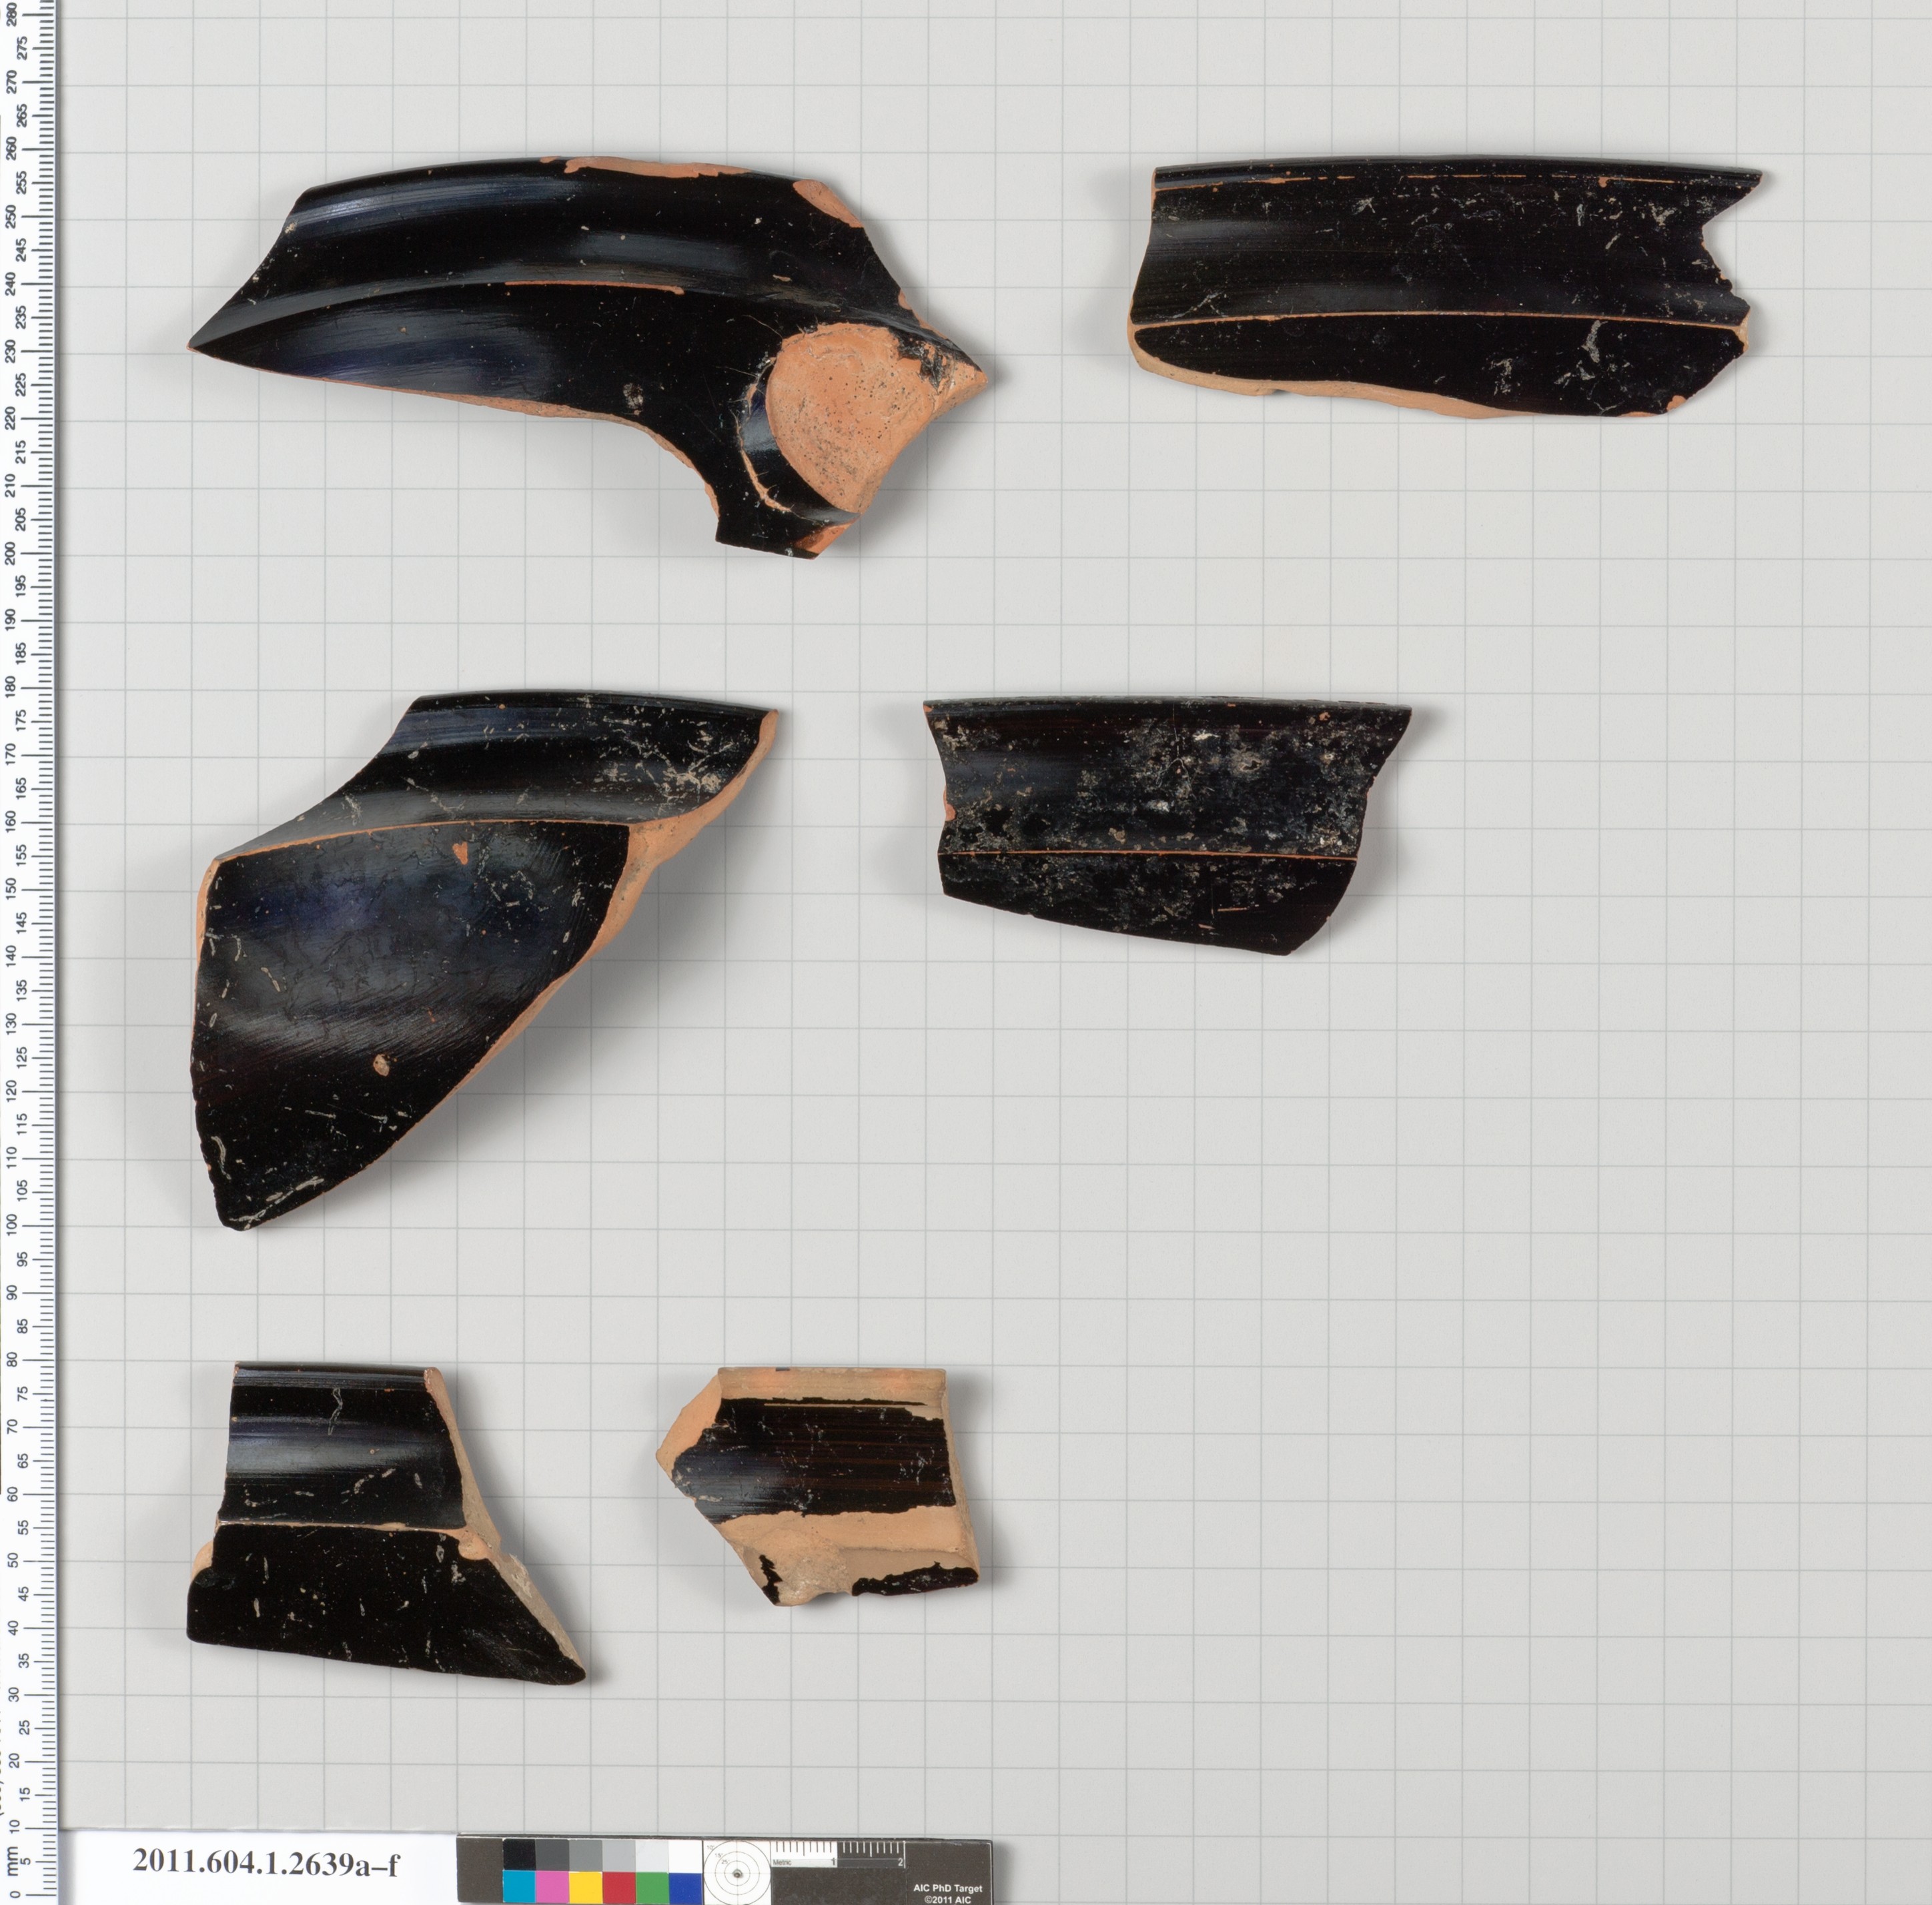
Task: Select the top-right long rim fragment
Action: [x=1440, y=290]
